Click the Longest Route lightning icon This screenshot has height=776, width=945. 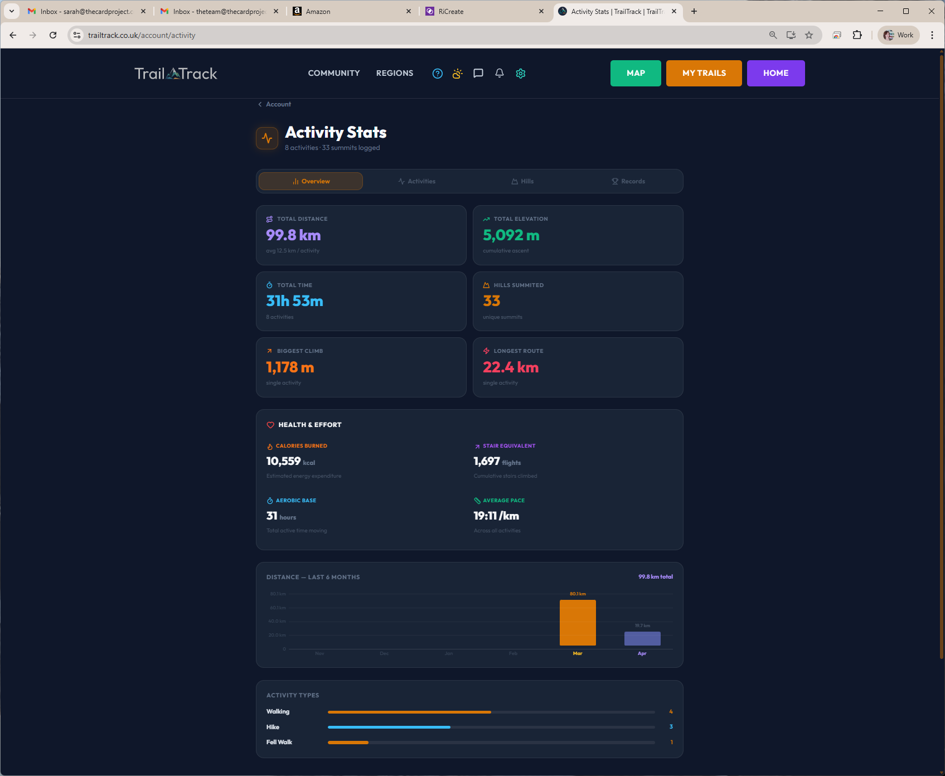486,351
